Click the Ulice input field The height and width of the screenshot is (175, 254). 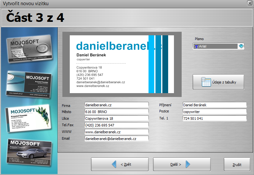coord(116,118)
